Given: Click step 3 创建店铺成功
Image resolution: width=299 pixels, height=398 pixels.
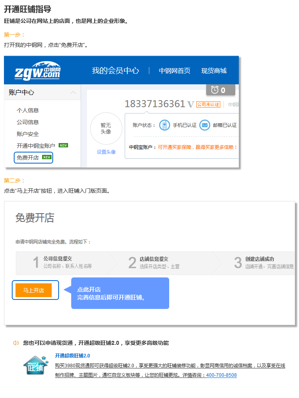Looking at the screenshot, I should 264,262.
